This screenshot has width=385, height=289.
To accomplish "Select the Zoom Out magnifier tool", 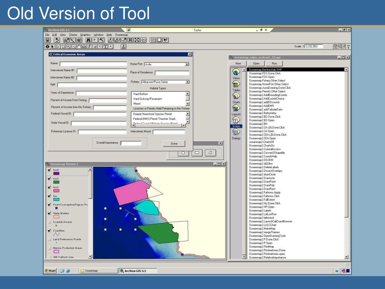I will point(73,46).
